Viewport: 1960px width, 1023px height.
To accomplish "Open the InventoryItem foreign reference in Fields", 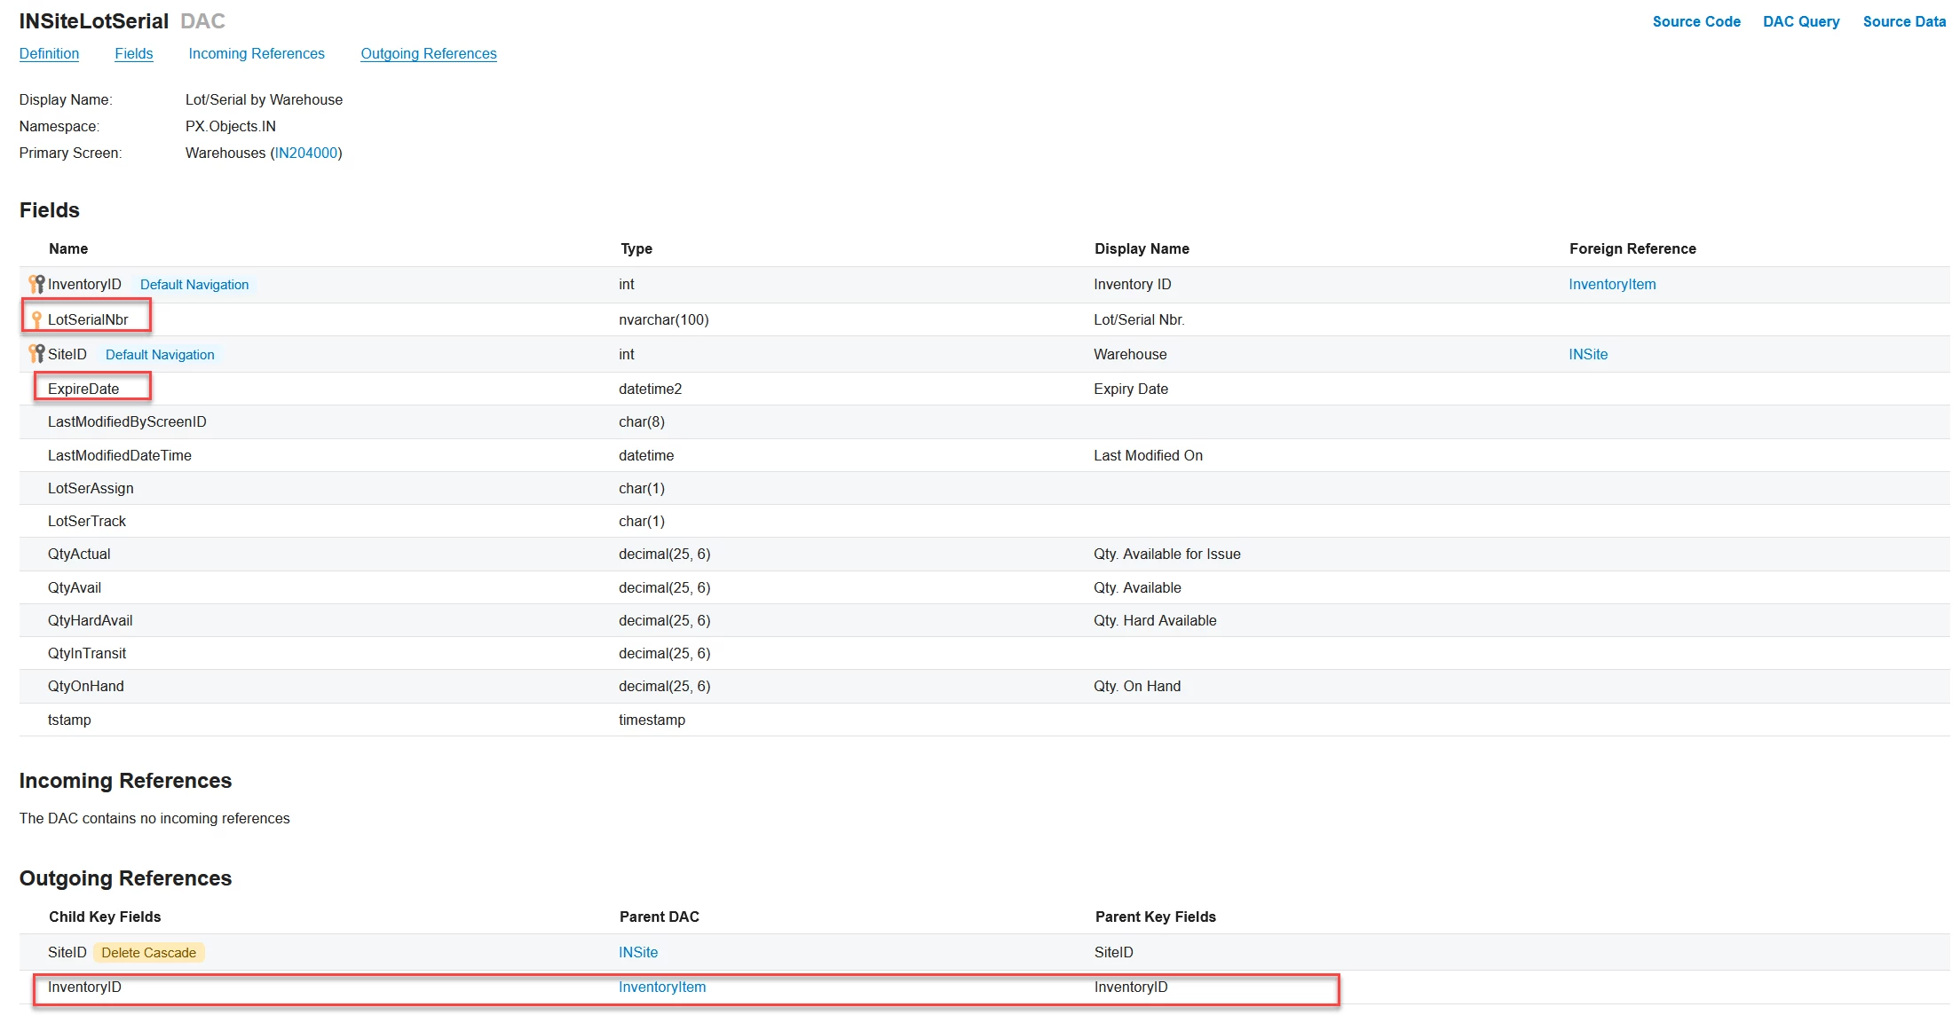I will click(x=1611, y=284).
